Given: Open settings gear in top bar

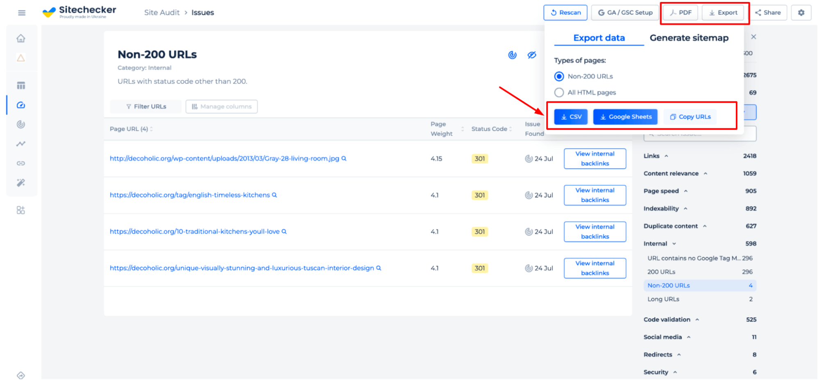Looking at the screenshot, I should click(801, 13).
